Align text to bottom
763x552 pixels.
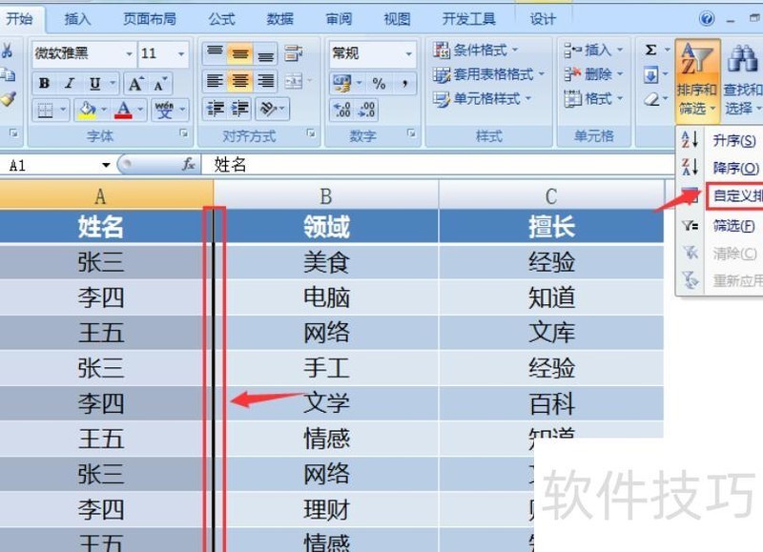[265, 53]
